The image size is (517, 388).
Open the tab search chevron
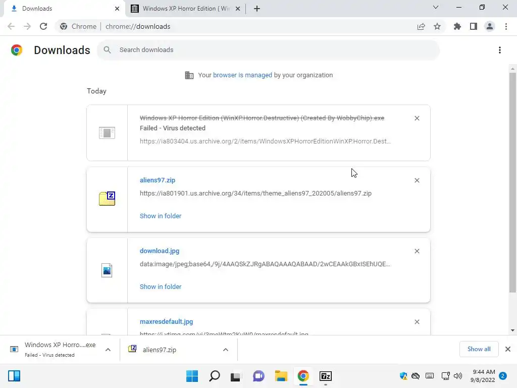coord(436,7)
